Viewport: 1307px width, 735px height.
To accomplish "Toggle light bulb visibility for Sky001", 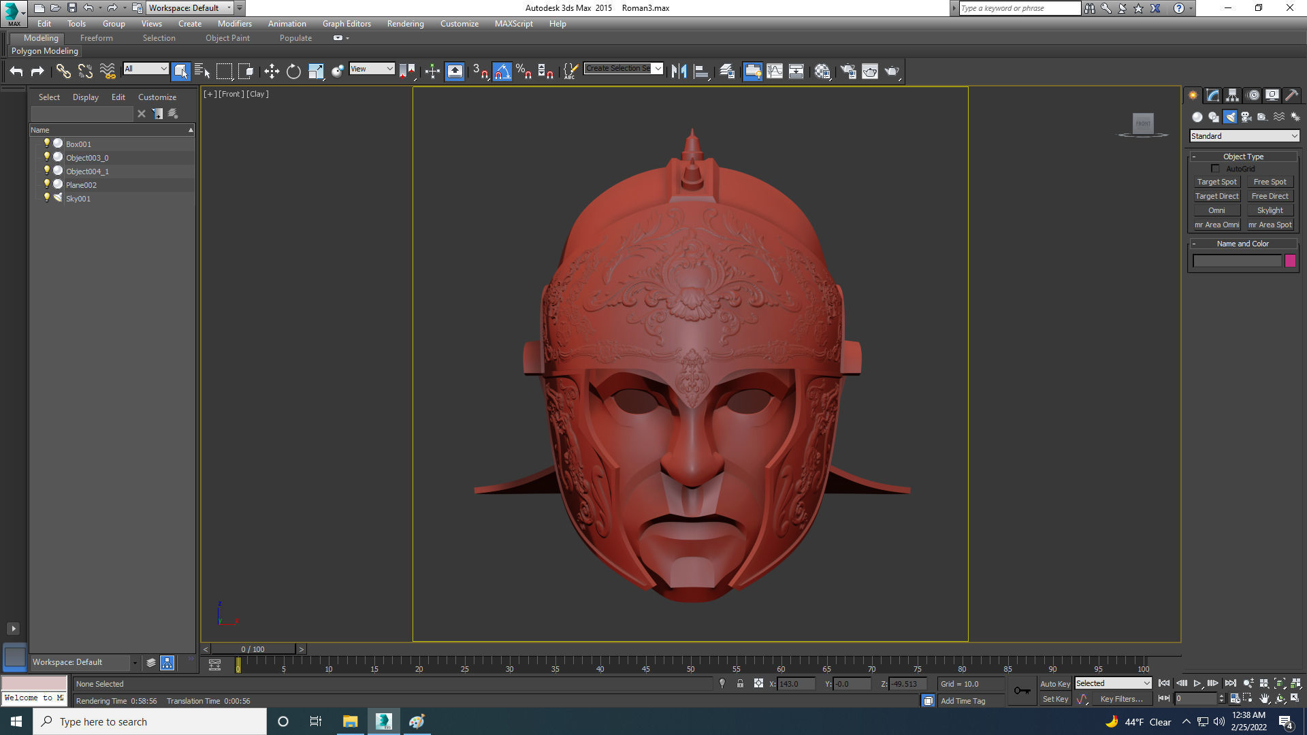I will pyautogui.click(x=46, y=197).
